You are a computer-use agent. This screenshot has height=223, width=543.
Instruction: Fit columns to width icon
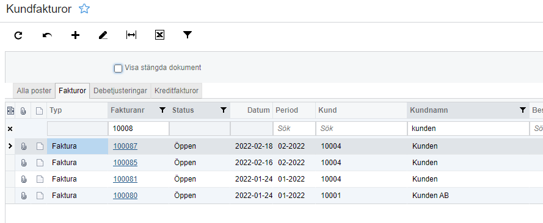(131, 35)
